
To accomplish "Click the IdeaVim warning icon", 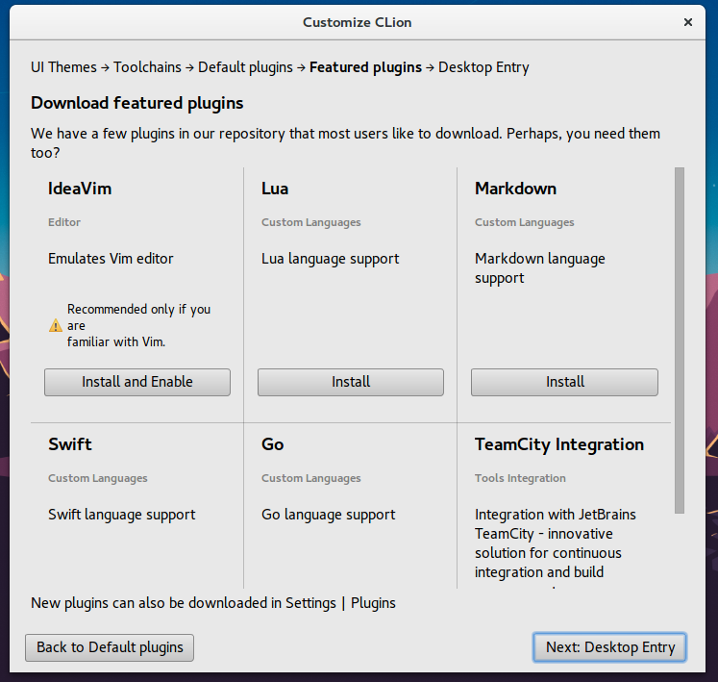I will (x=56, y=325).
